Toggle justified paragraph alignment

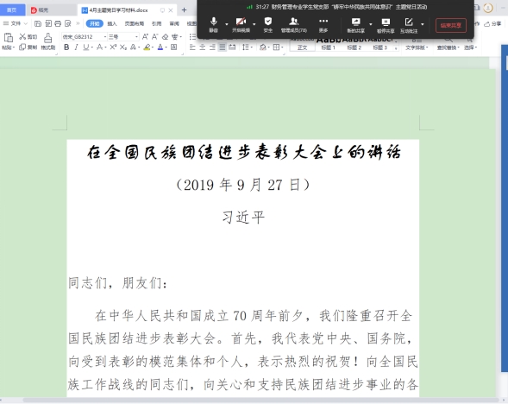click(x=223, y=47)
